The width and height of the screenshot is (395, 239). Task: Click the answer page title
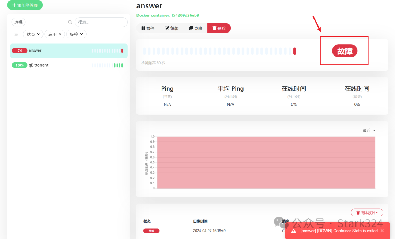pos(149,5)
